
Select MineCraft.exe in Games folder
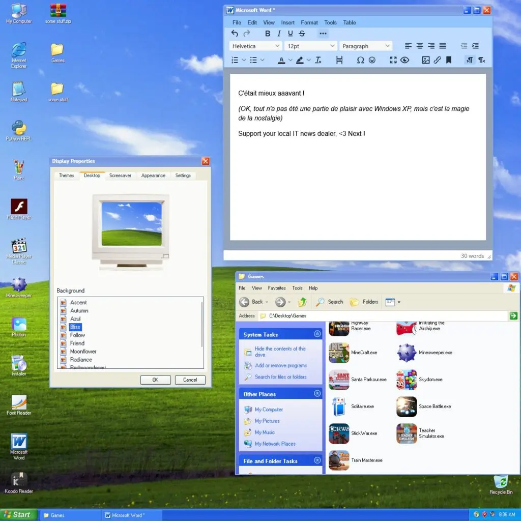(353, 353)
